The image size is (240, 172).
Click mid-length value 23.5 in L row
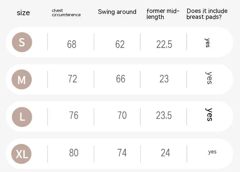164,115
